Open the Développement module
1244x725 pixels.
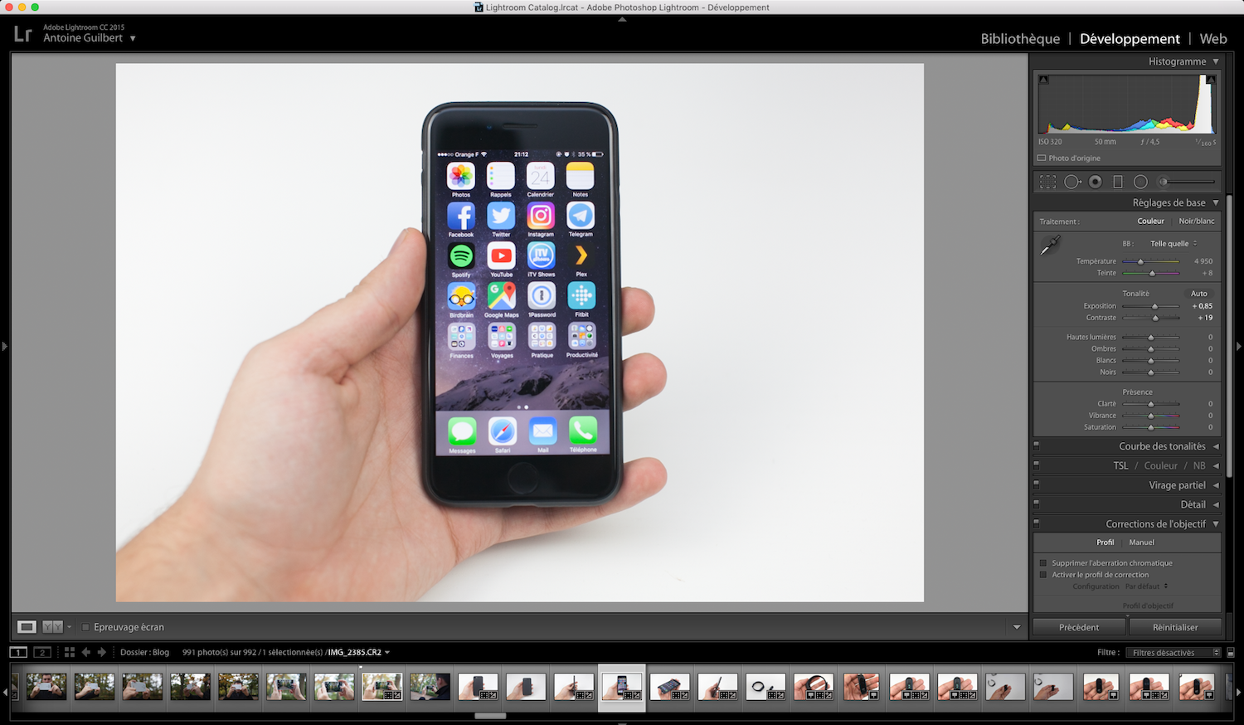tap(1130, 39)
